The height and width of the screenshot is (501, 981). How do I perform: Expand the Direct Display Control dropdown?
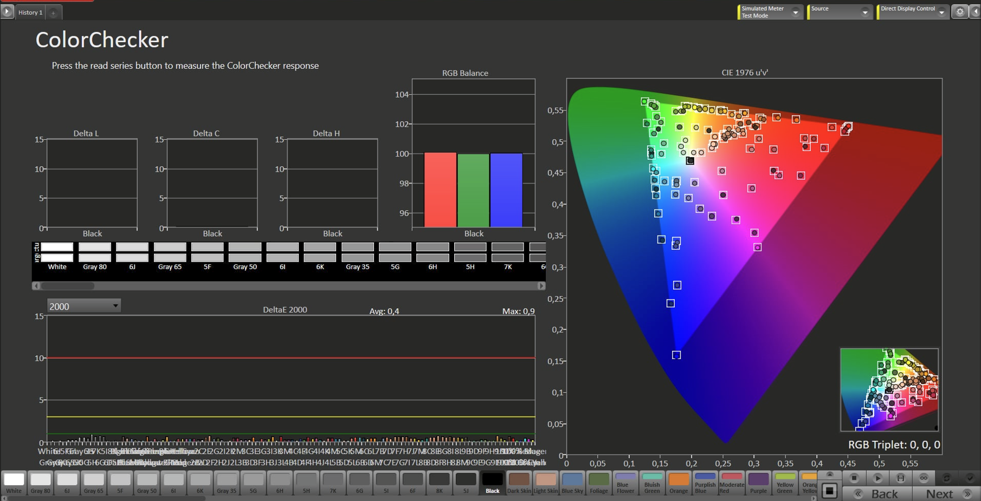tap(942, 12)
